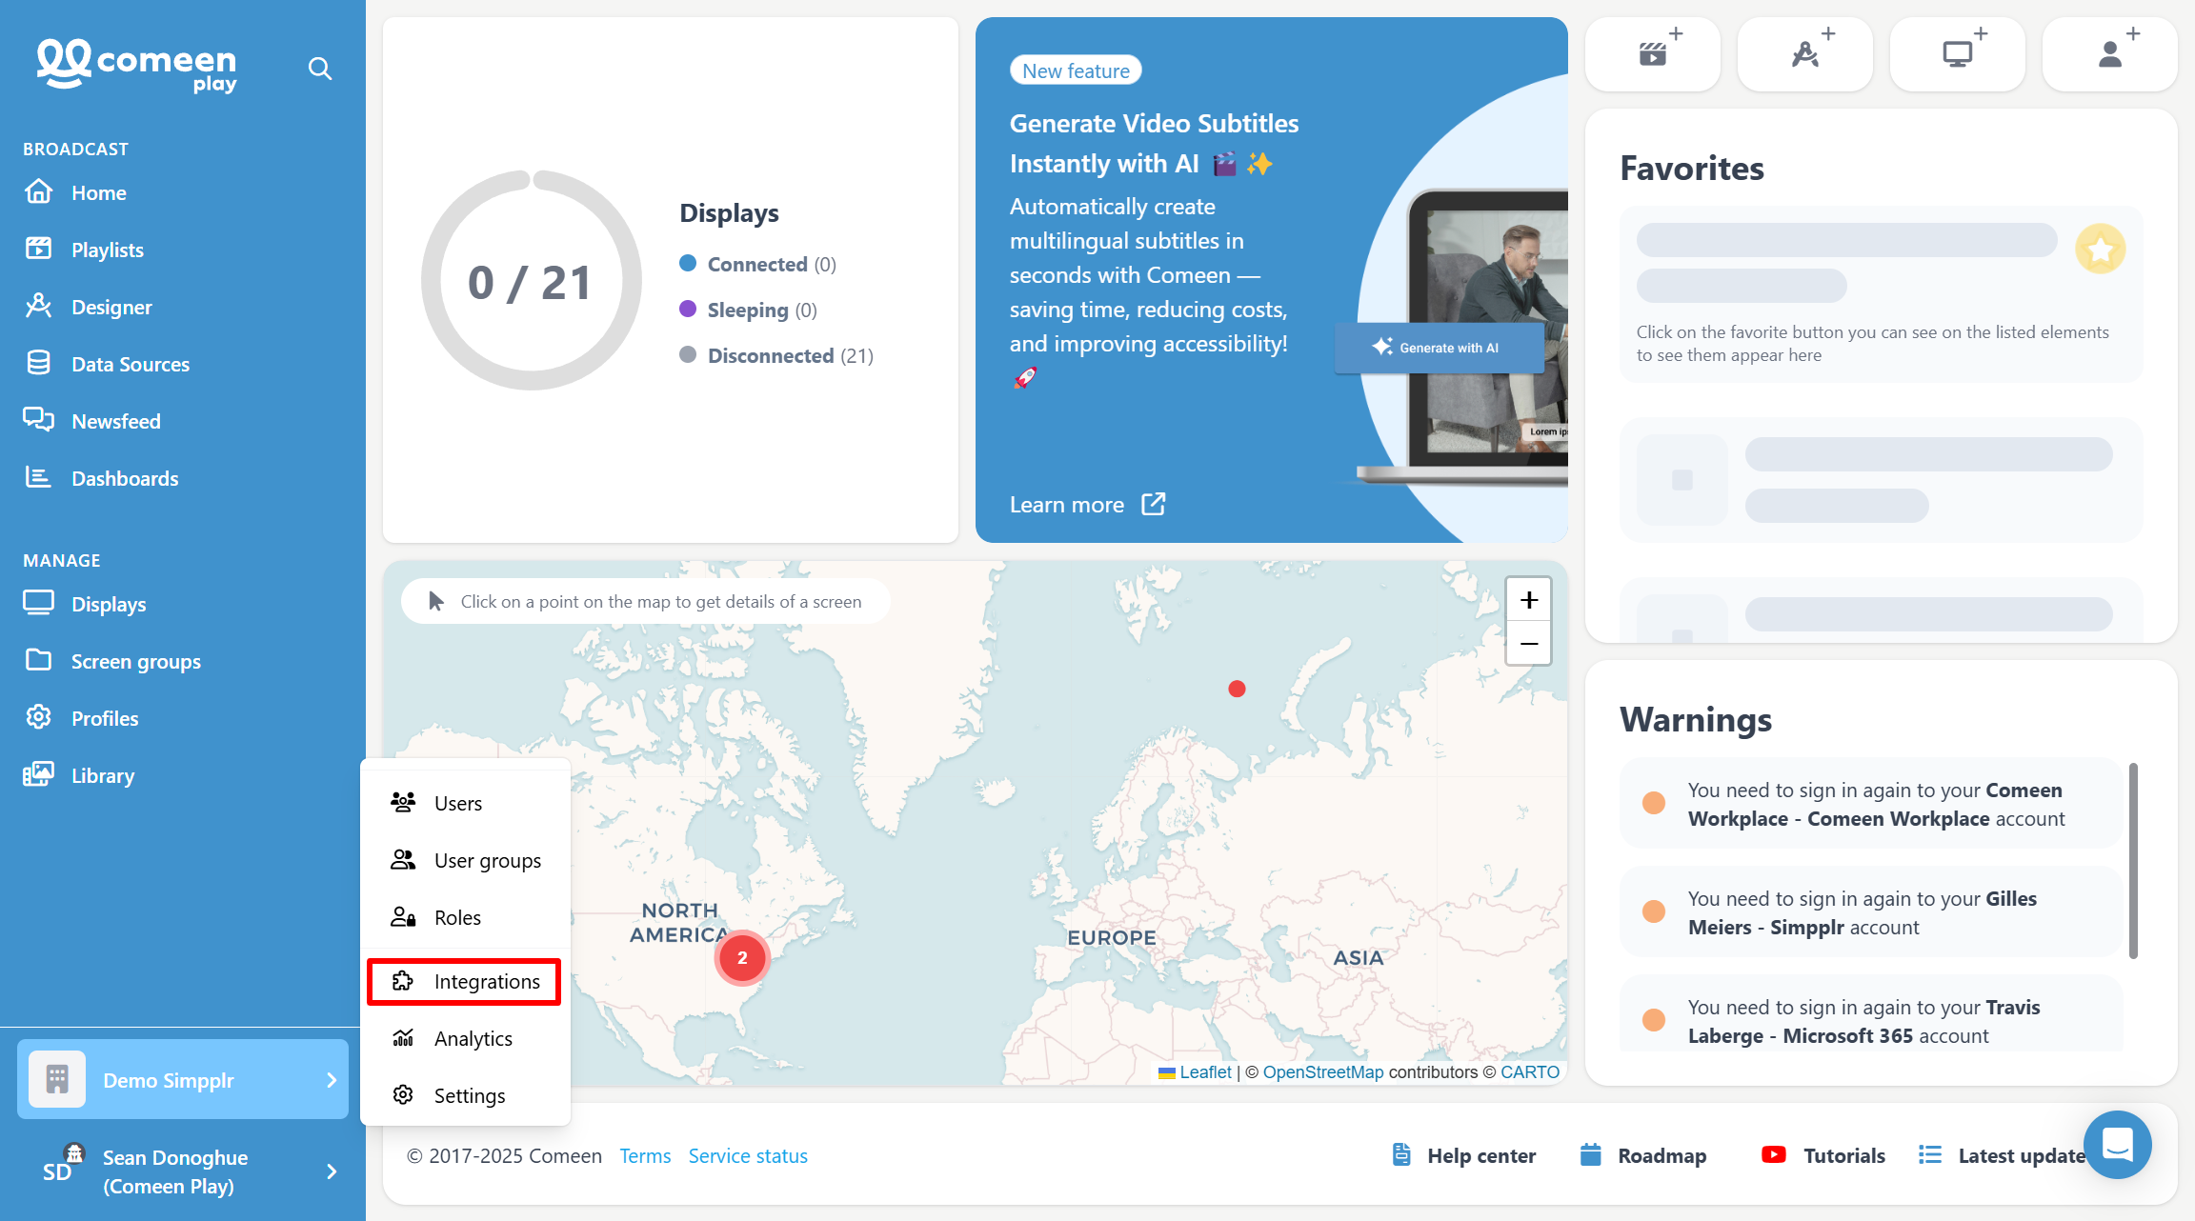Click the Comeen Play logo
Screen dimensions: 2195x1221
[136, 65]
